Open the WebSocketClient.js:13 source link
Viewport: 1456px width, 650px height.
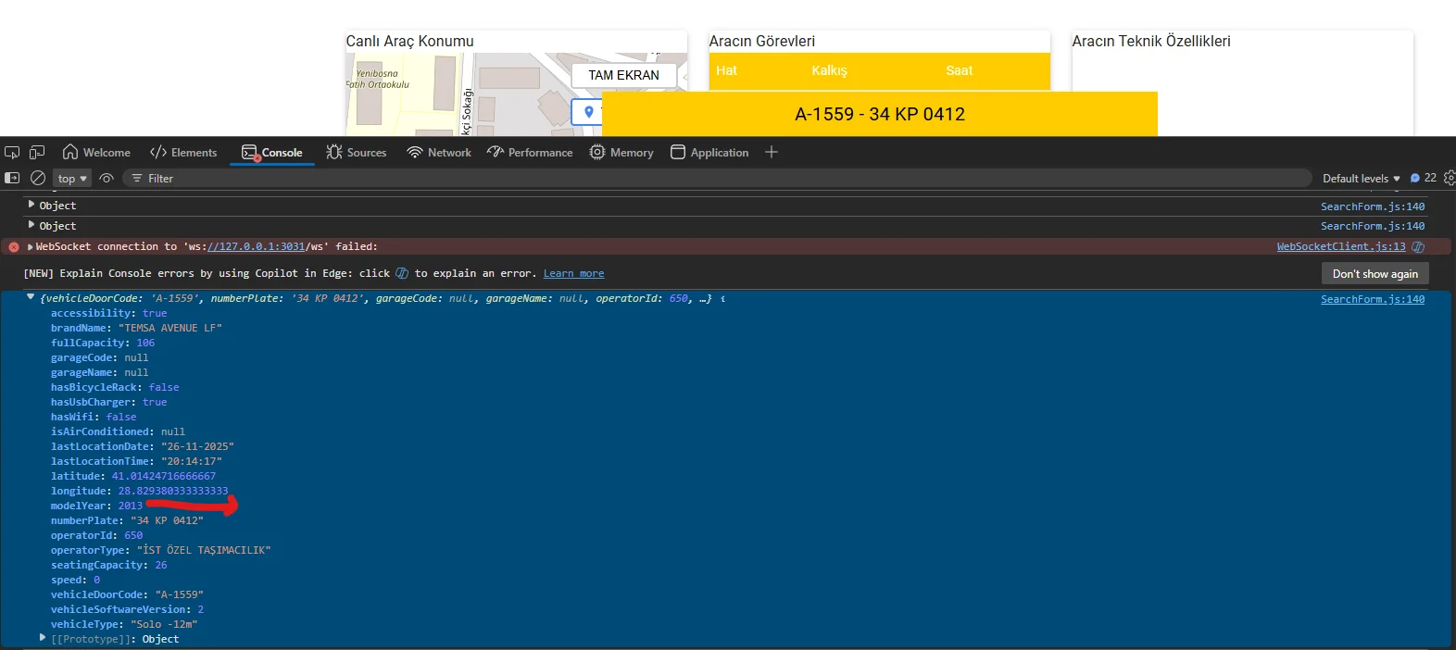click(x=1340, y=247)
